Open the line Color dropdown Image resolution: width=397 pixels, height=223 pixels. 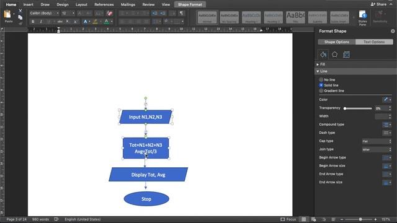387,100
